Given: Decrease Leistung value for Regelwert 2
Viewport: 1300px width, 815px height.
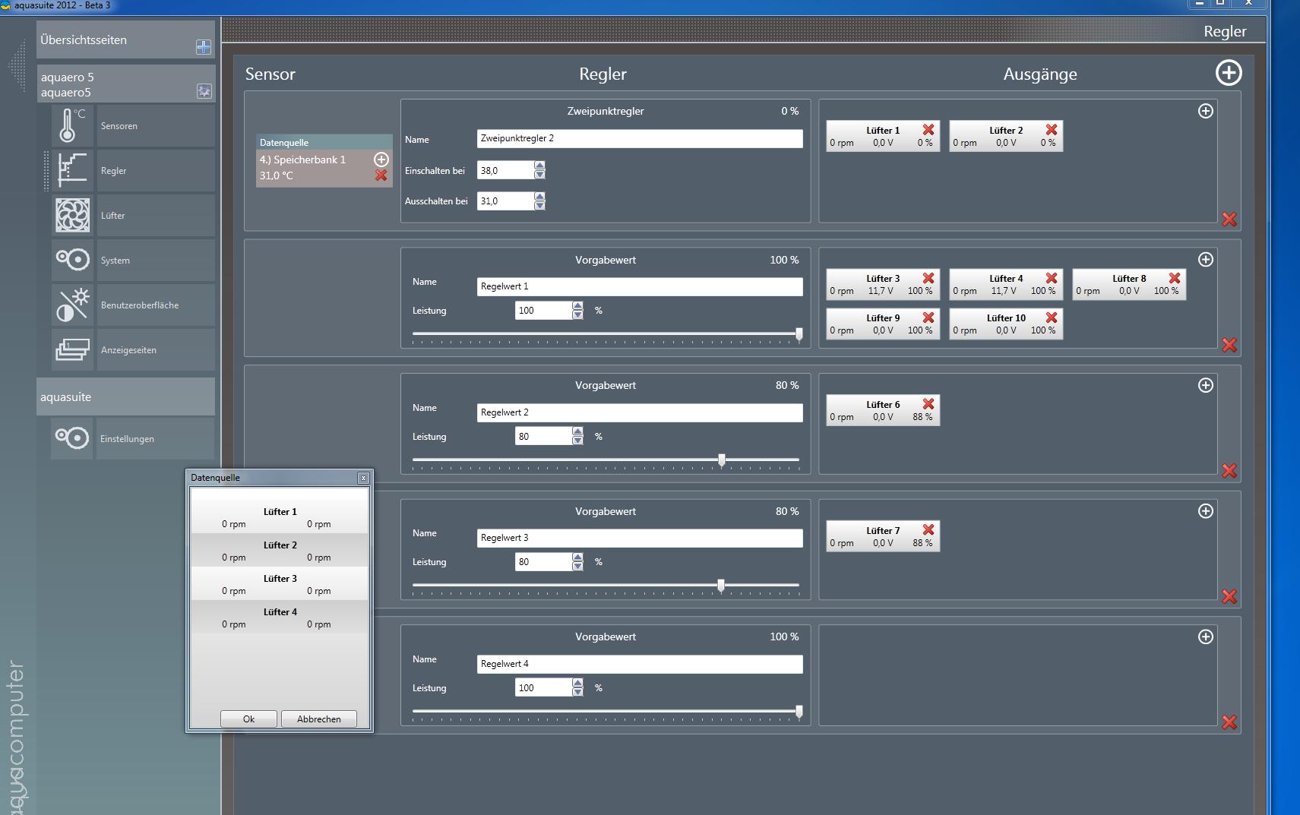Looking at the screenshot, I should coord(577,441).
